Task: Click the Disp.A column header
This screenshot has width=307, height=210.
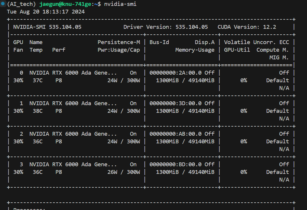Action: coord(205,42)
